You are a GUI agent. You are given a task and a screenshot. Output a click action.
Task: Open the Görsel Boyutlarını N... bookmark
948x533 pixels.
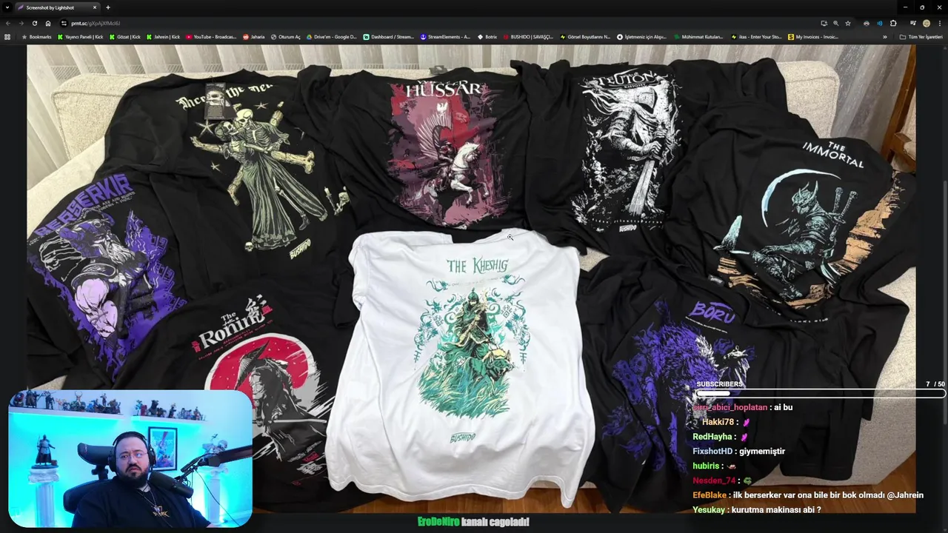(x=585, y=36)
